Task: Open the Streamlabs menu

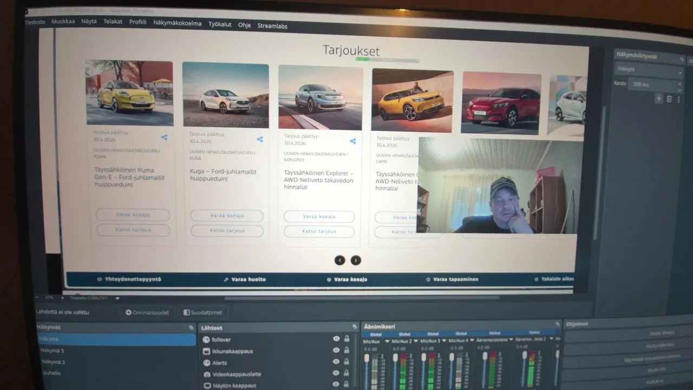Action: tap(272, 25)
